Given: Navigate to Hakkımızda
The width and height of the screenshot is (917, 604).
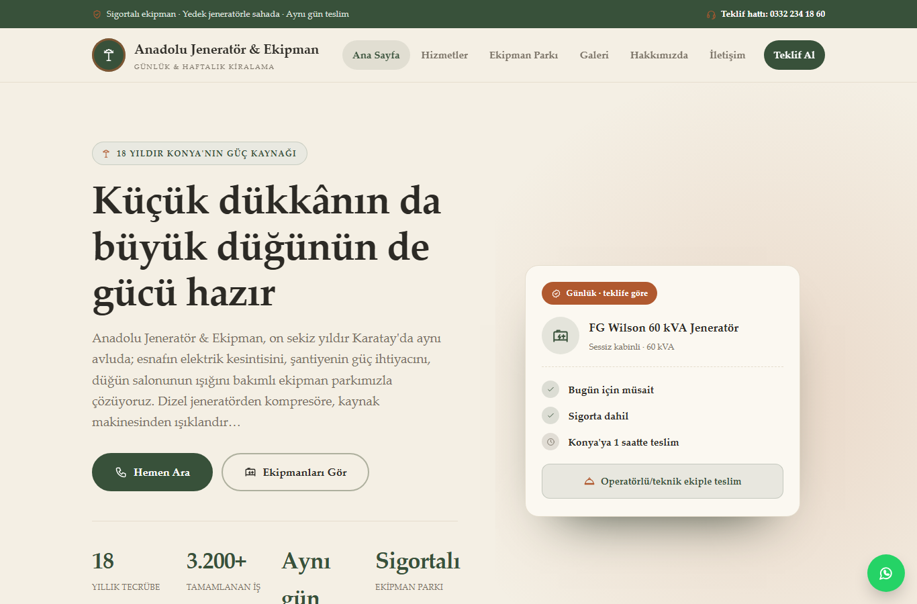Looking at the screenshot, I should (659, 55).
